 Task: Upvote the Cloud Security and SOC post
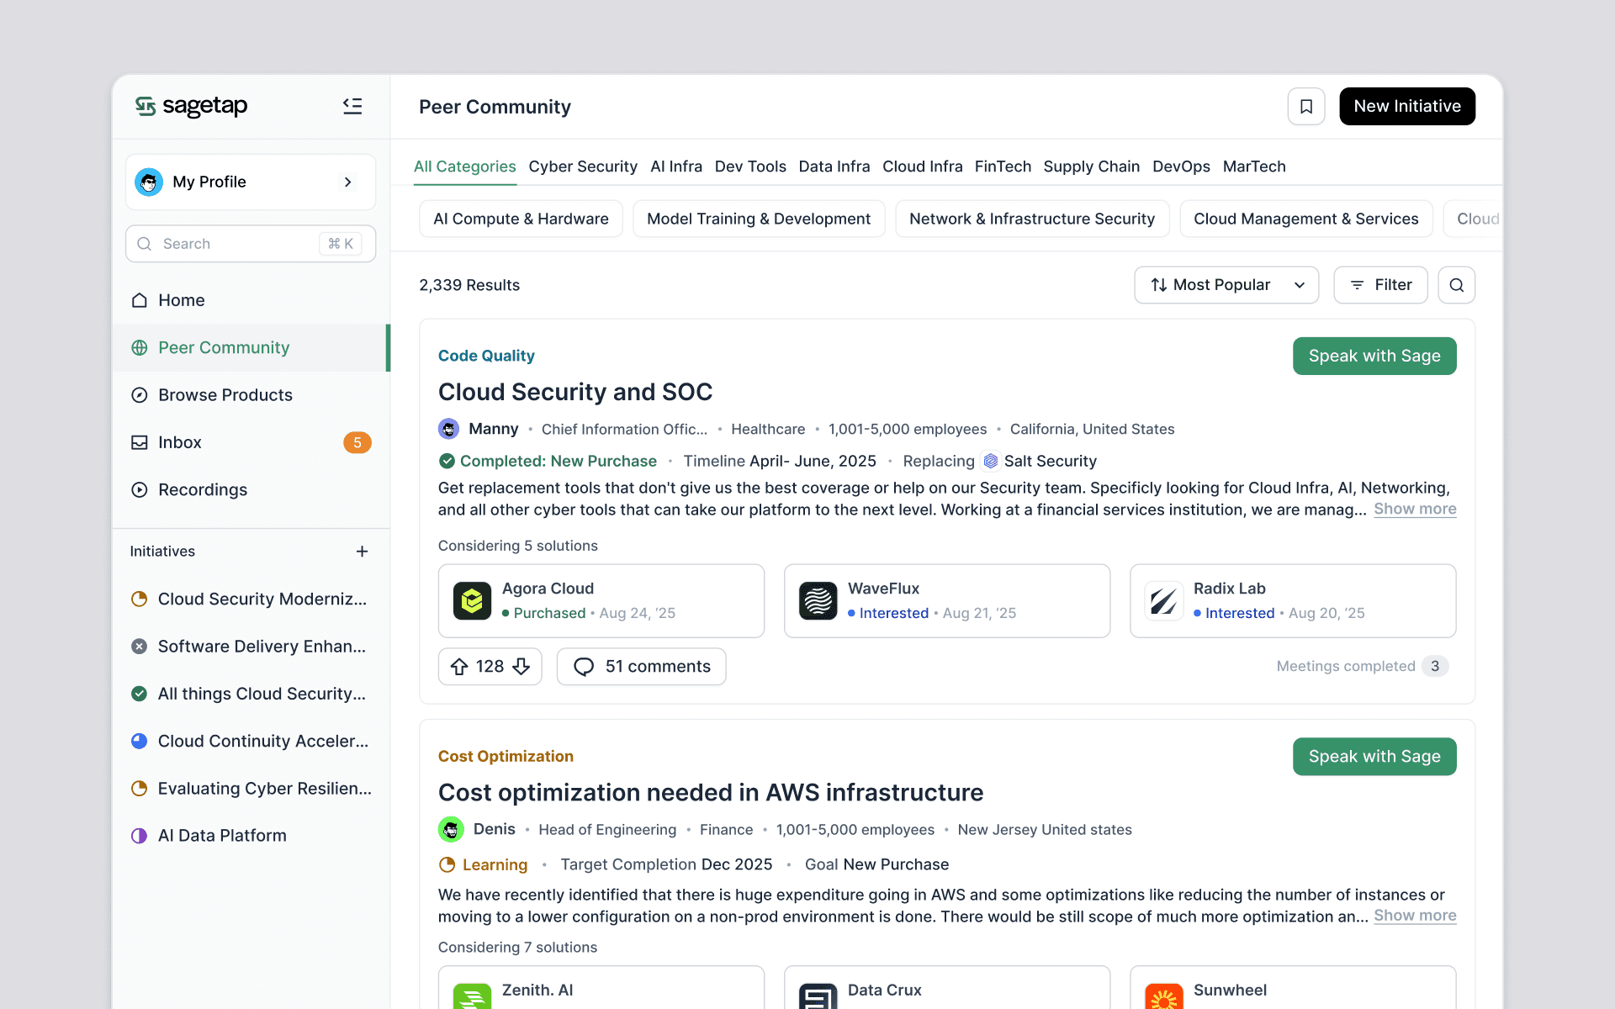tap(459, 667)
